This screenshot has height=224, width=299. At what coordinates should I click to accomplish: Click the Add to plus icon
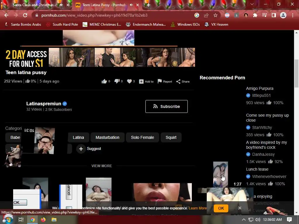pyautogui.click(x=141, y=82)
